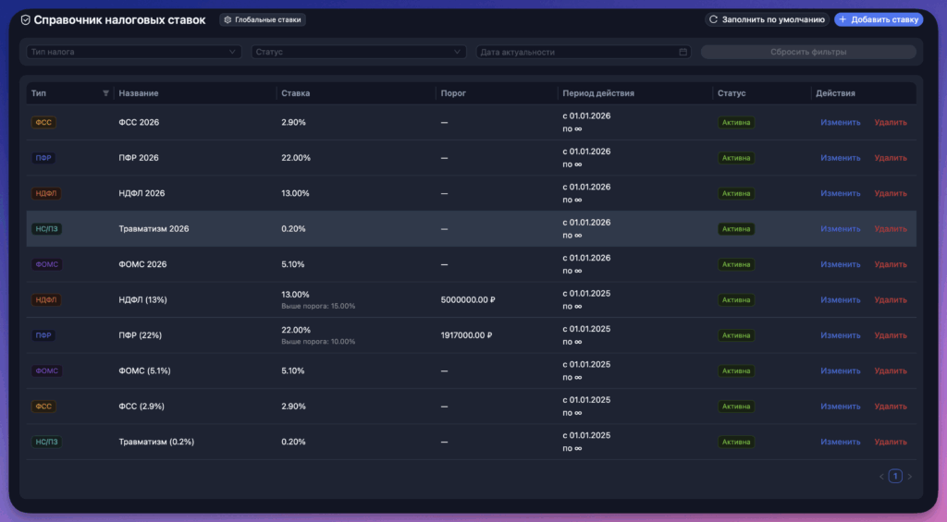
Task: Click the filter icon in Тип column header
Action: pos(105,93)
